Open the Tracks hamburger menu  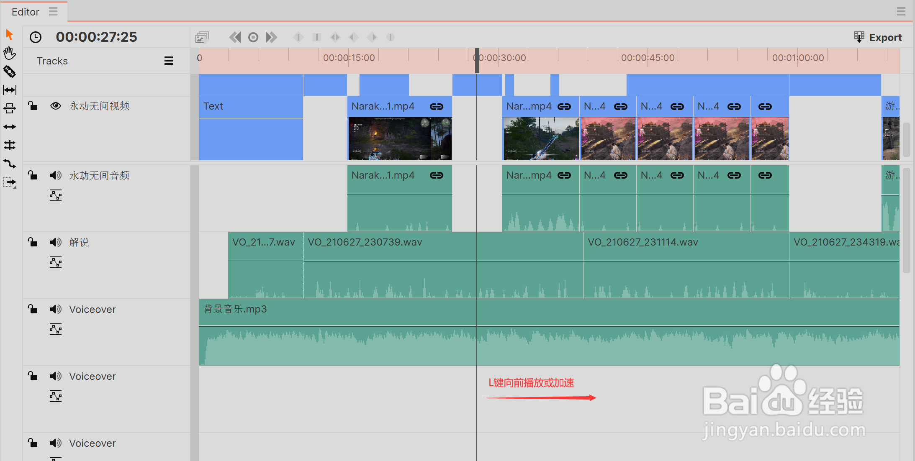click(168, 61)
